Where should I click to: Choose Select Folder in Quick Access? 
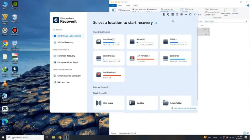point(176,103)
